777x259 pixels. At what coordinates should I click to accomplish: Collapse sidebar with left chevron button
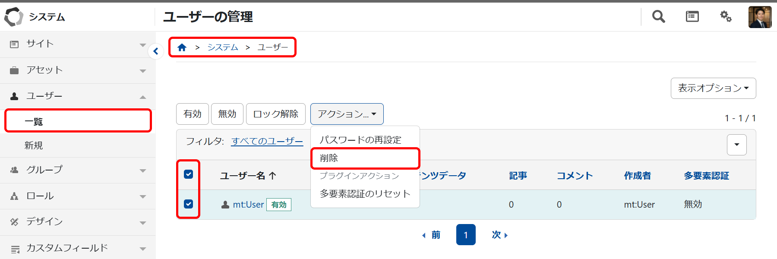156,51
